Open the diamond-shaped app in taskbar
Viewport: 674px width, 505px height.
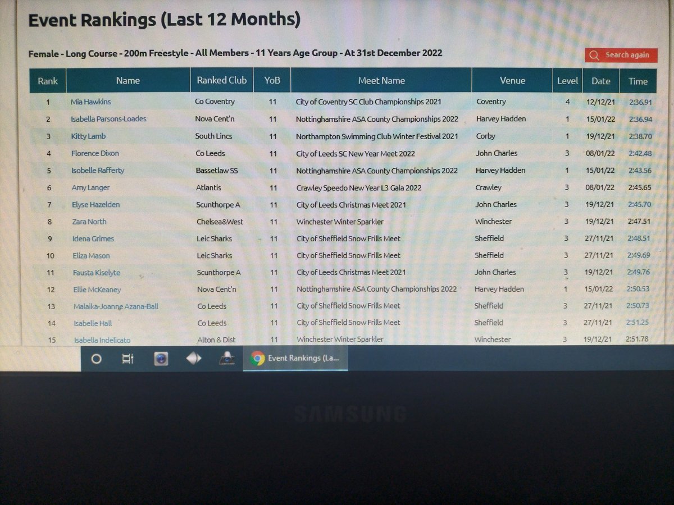[x=194, y=359]
